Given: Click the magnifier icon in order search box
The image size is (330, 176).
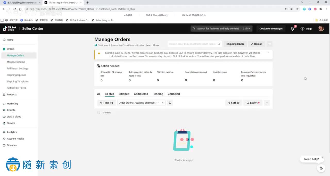Looking at the screenshot, I should click(219, 44).
